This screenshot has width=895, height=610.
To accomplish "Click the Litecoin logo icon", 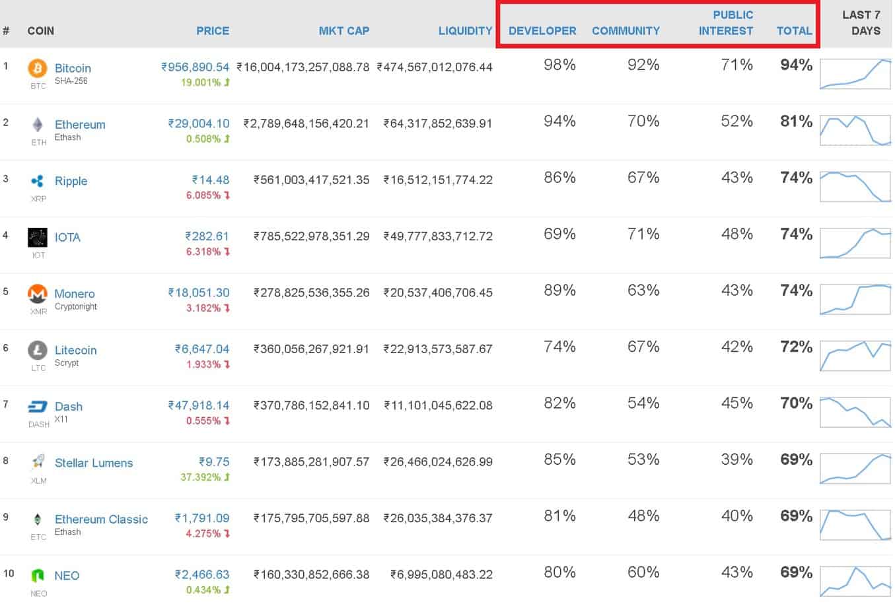I will tap(38, 351).
